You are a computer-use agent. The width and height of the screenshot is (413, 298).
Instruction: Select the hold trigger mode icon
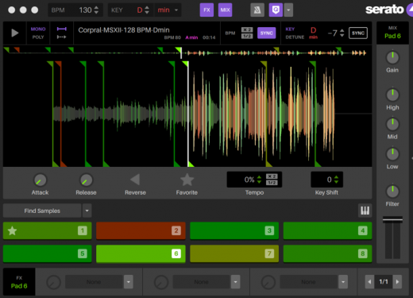click(62, 29)
